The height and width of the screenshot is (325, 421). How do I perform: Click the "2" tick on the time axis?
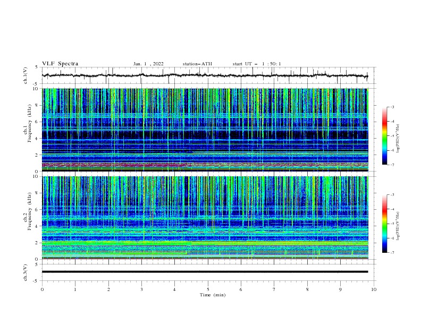point(108,289)
